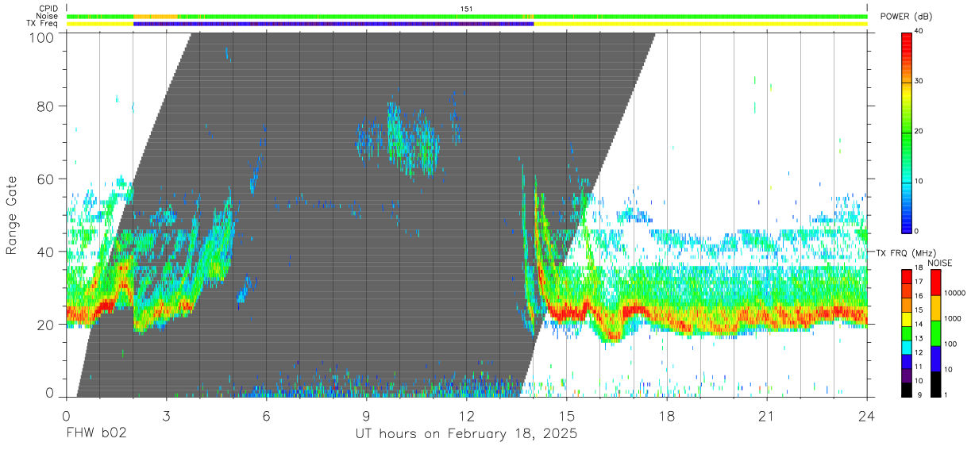Click noise scale value '1000'
975x450 pixels.
tap(953, 318)
